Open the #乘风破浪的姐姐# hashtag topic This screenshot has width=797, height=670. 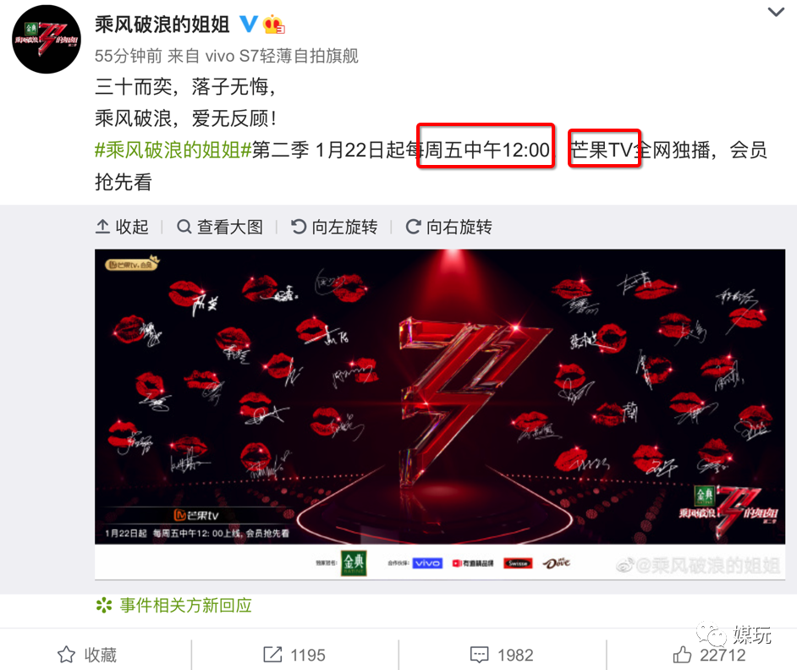pyautogui.click(x=173, y=150)
